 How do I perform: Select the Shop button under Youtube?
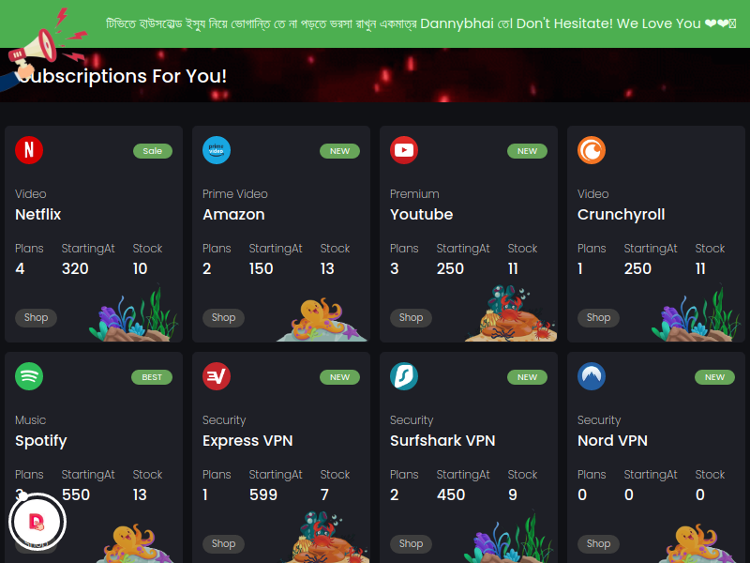coord(411,318)
